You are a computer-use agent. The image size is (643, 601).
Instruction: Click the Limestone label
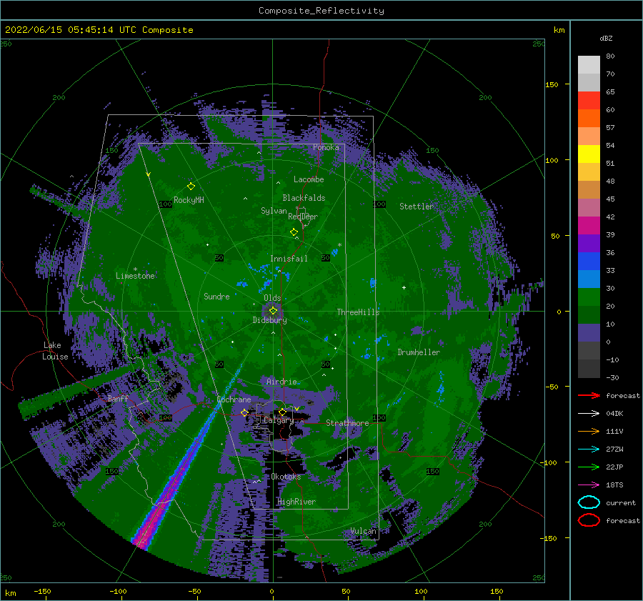tap(135, 276)
